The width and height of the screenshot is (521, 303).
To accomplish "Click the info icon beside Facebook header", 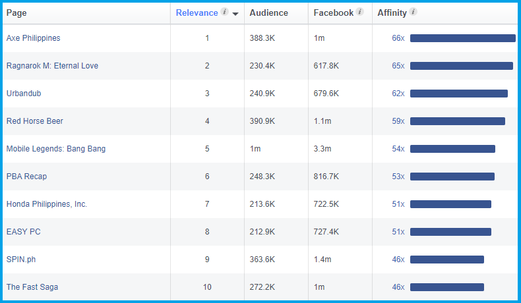I will pos(359,13).
